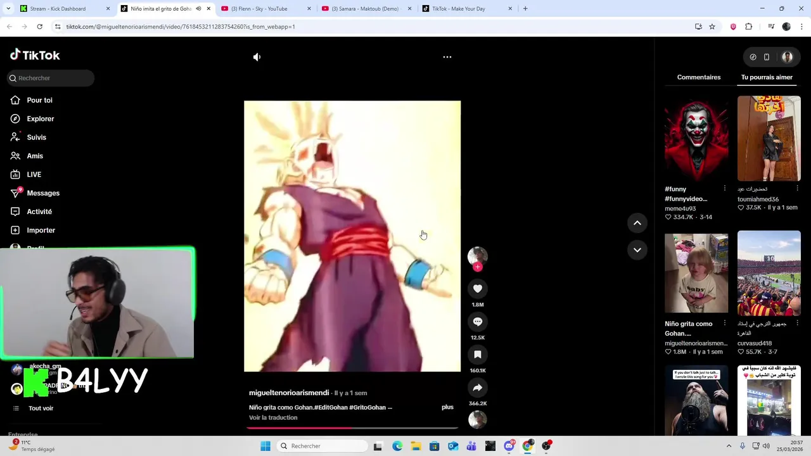Go to the next video with down chevron
This screenshot has width=811, height=456.
tap(637, 250)
